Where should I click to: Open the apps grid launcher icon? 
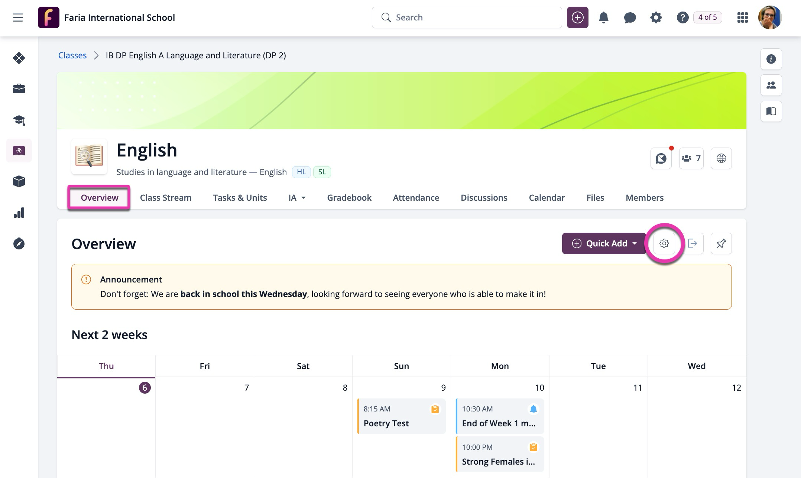tap(742, 17)
